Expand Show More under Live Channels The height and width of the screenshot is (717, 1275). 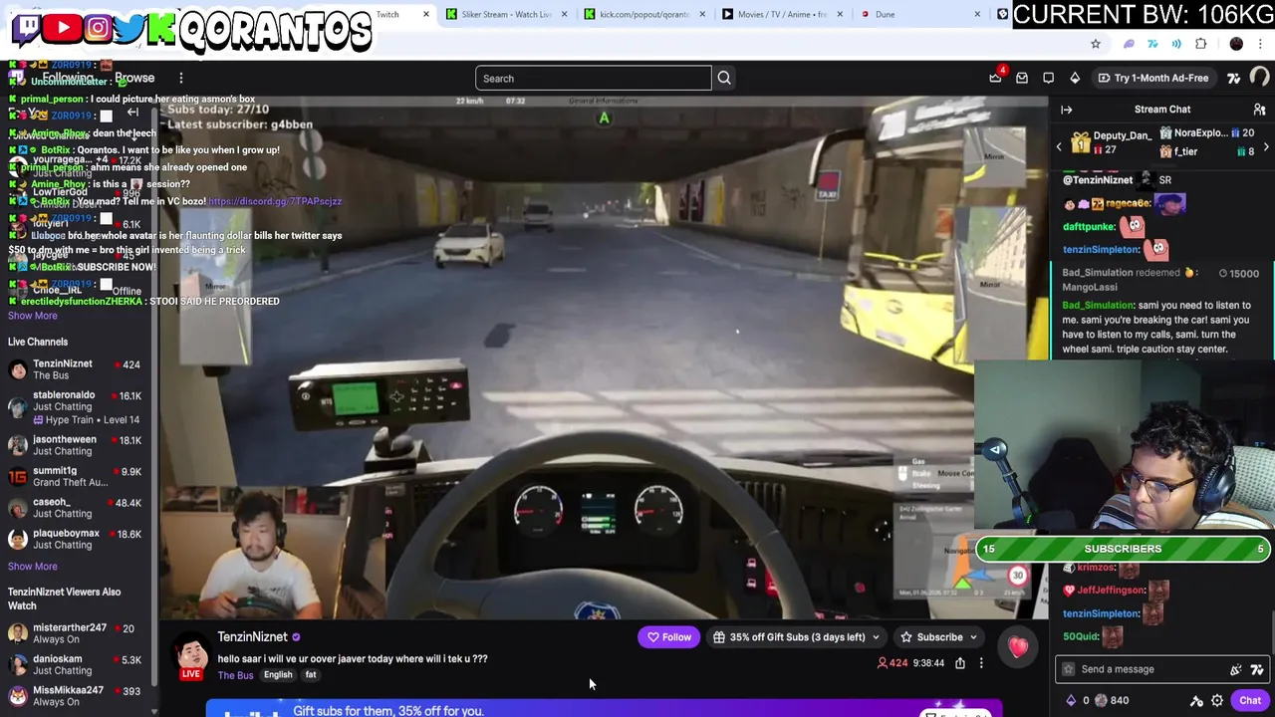33,567
